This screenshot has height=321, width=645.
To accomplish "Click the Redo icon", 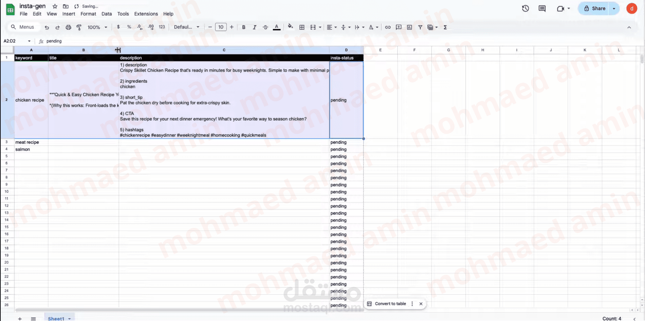I will (x=57, y=27).
